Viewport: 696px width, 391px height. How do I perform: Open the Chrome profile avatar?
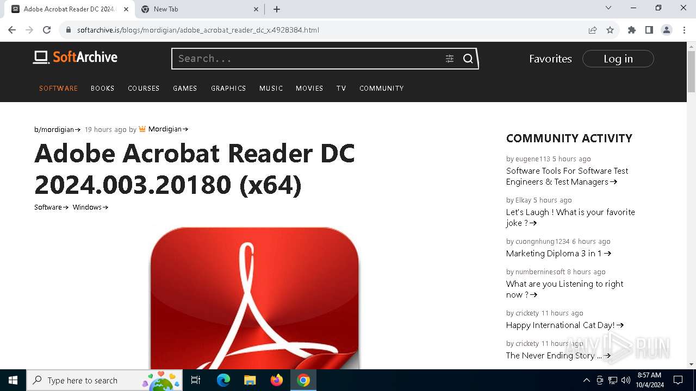click(x=667, y=30)
